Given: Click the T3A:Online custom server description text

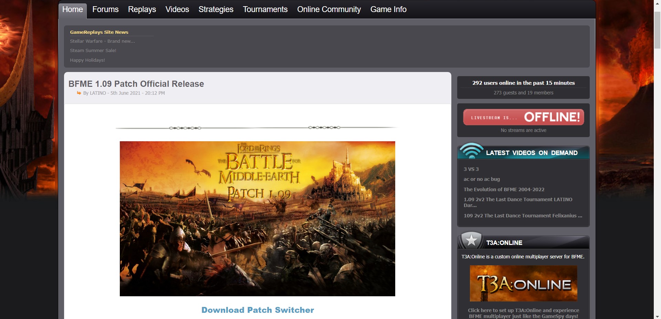Looking at the screenshot, I should 523,257.
